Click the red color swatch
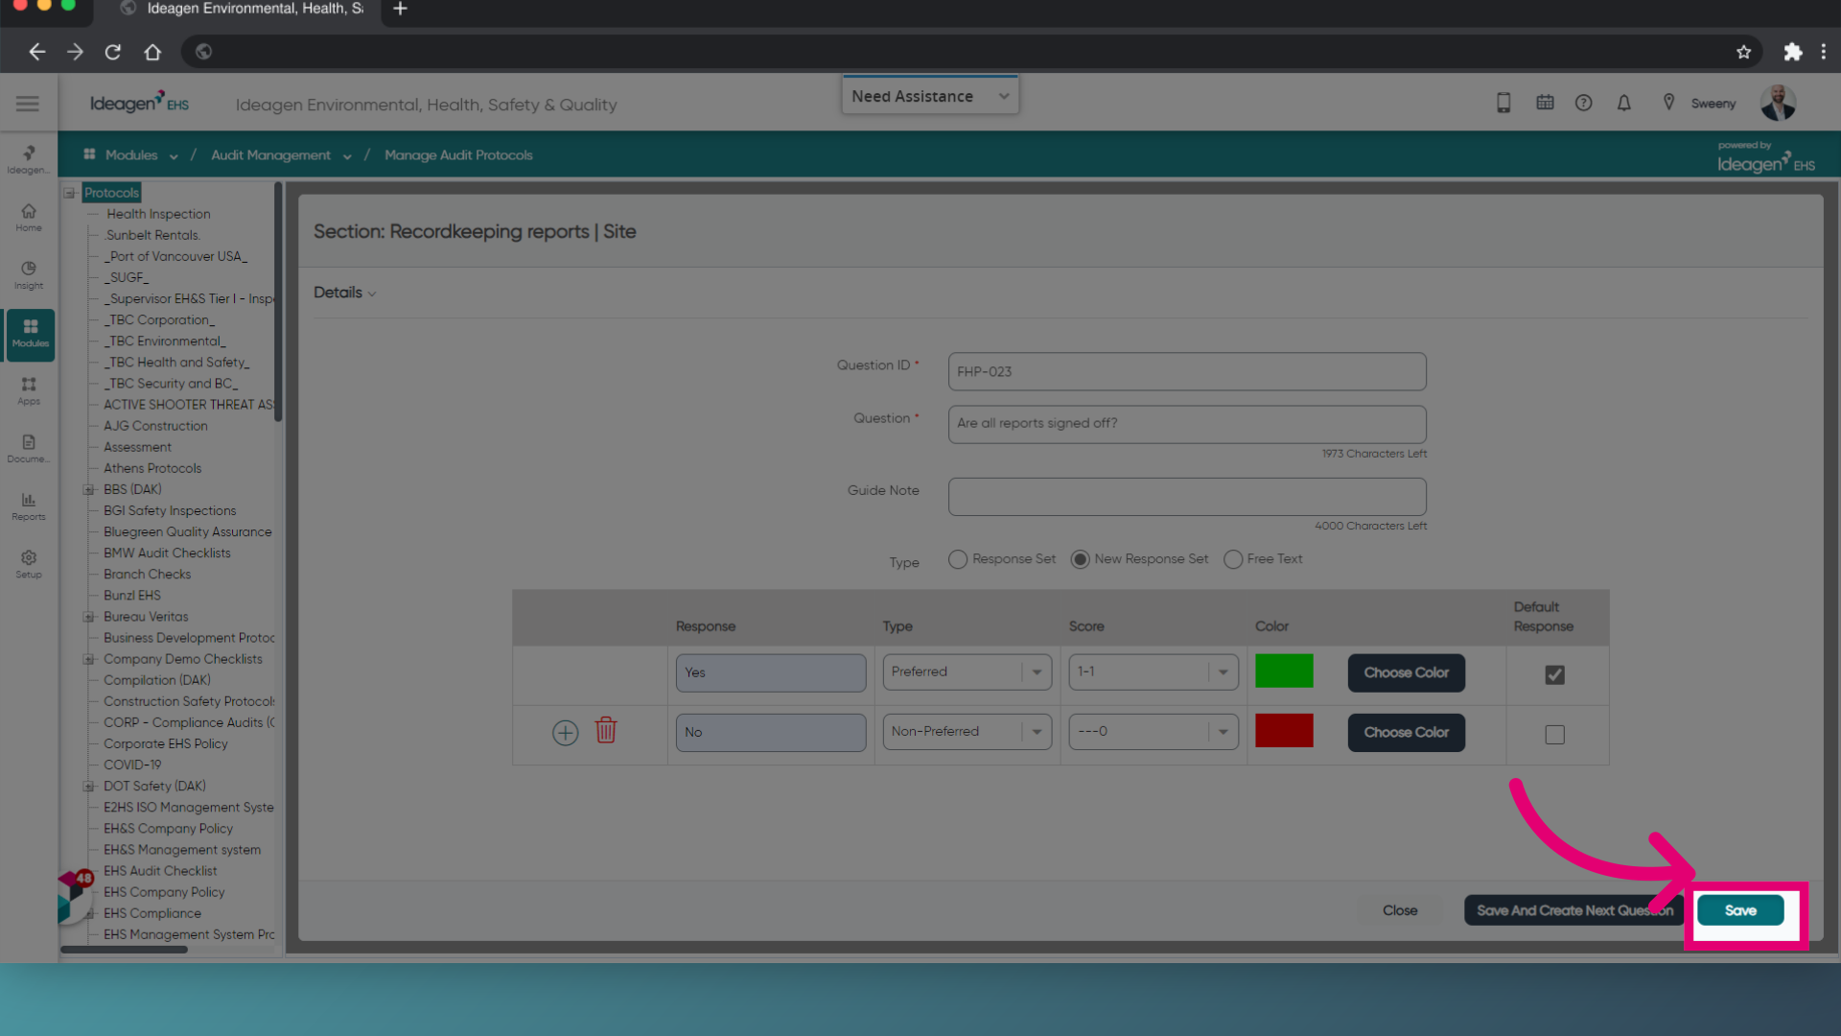 coord(1284,730)
